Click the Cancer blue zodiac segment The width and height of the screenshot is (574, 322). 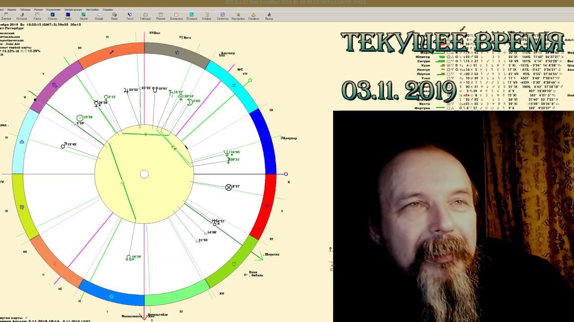click(x=111, y=295)
